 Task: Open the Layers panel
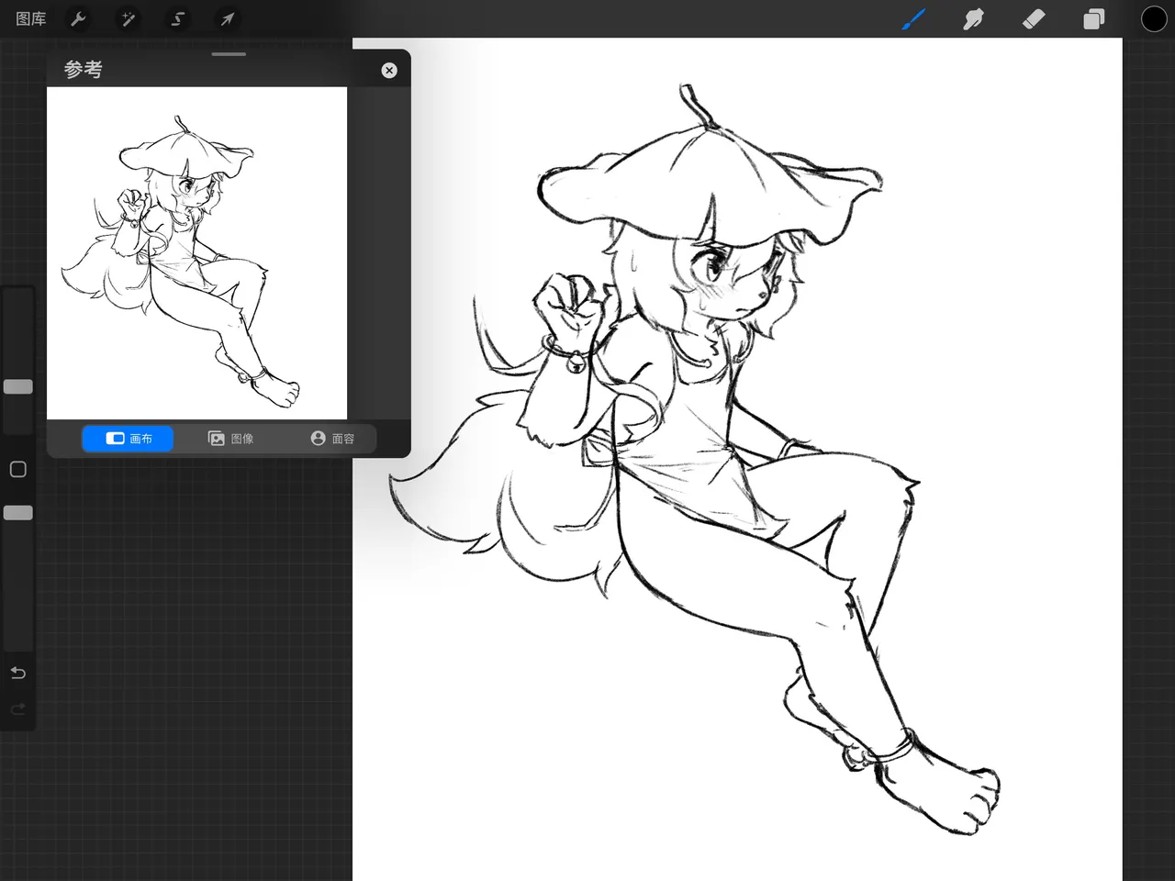tap(1093, 18)
